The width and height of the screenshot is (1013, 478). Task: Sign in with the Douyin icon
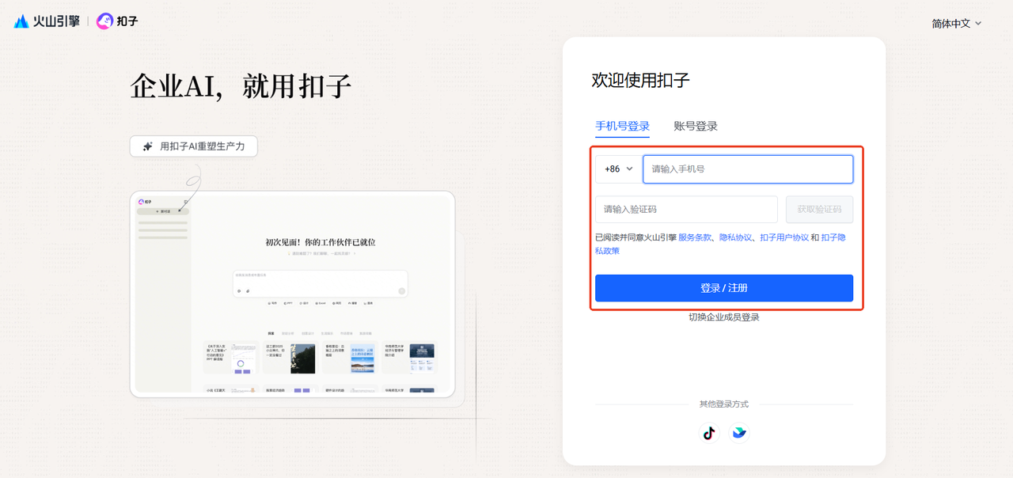tap(708, 433)
